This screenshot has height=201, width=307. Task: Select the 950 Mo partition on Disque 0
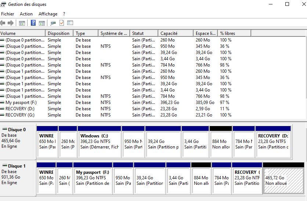[x=133, y=142]
